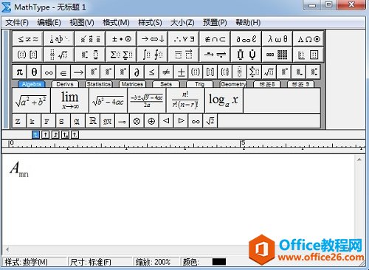Select the first highlighted tab-stop alignment button

pos(35,134)
